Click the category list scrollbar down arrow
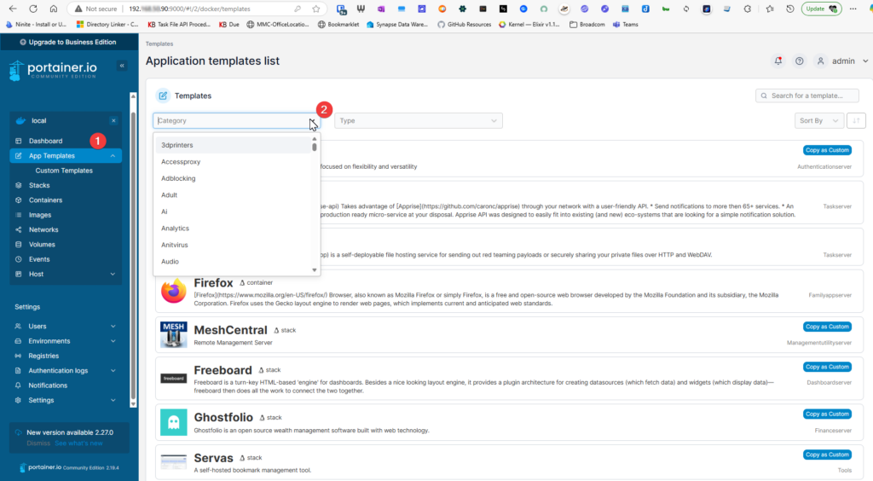This screenshot has width=873, height=481. pyautogui.click(x=315, y=269)
